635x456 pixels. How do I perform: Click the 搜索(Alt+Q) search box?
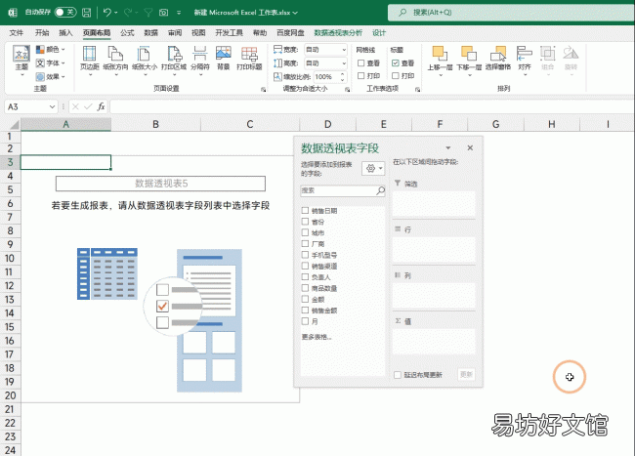[x=511, y=13]
